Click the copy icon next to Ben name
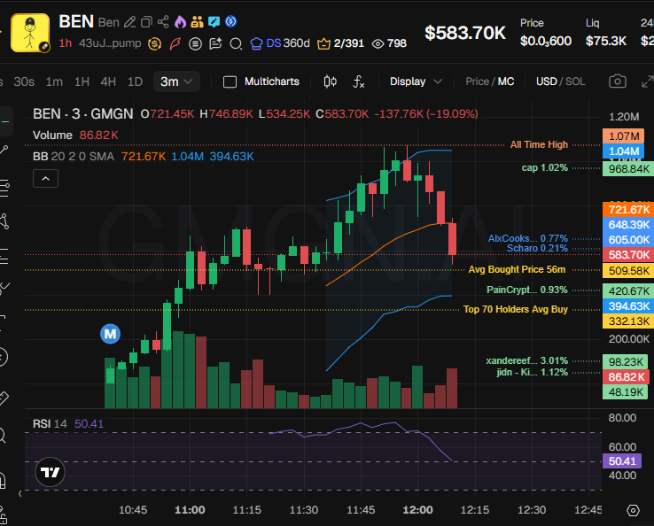Viewport: 654px width, 526px height. (x=146, y=22)
